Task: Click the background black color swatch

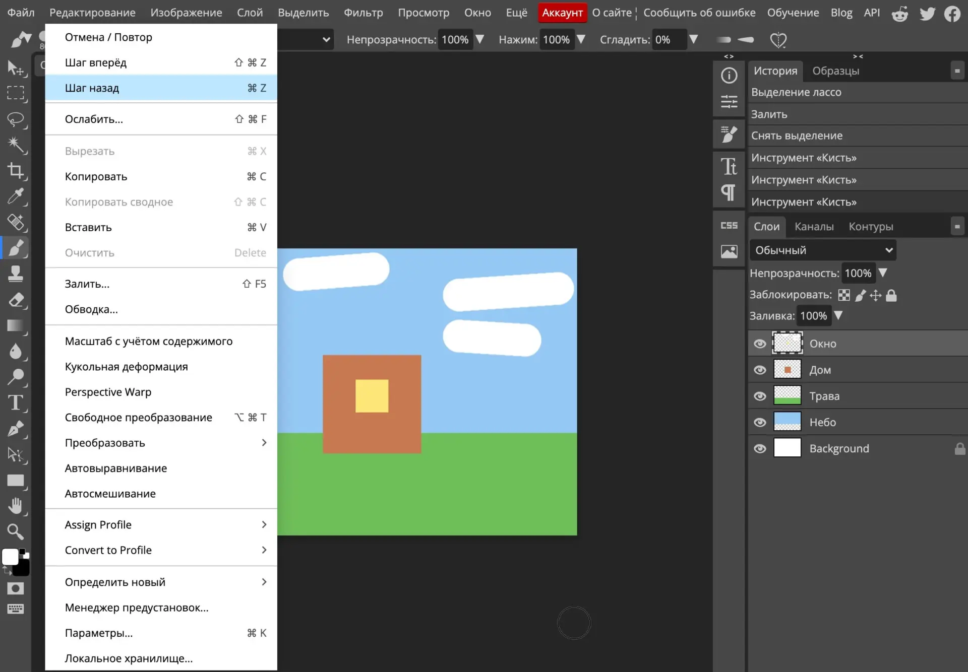Action: (x=22, y=569)
